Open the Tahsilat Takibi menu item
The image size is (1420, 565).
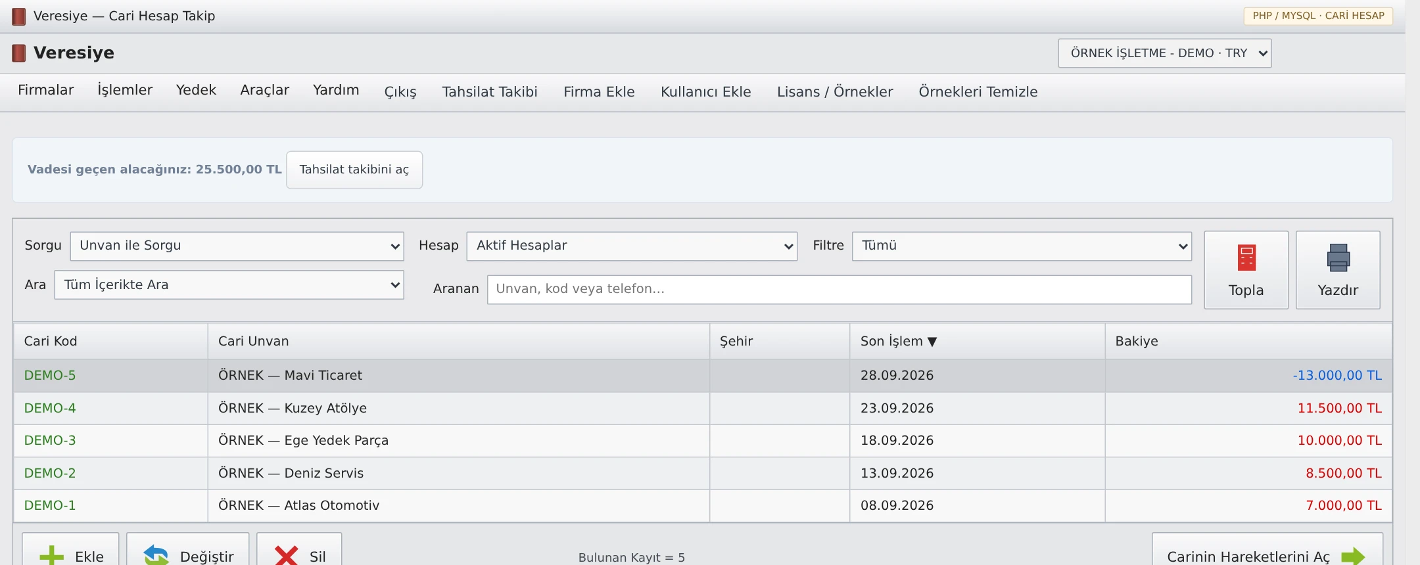click(x=490, y=92)
